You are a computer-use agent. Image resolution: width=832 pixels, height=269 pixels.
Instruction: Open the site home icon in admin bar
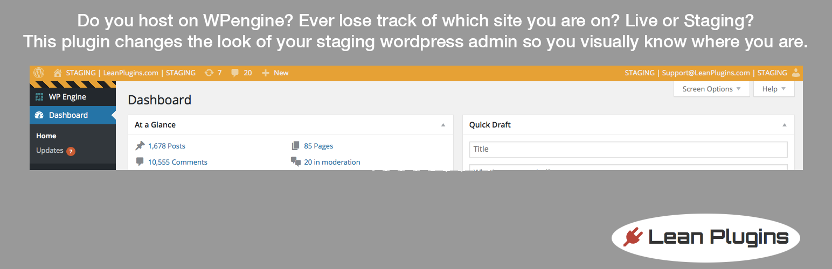pyautogui.click(x=58, y=73)
